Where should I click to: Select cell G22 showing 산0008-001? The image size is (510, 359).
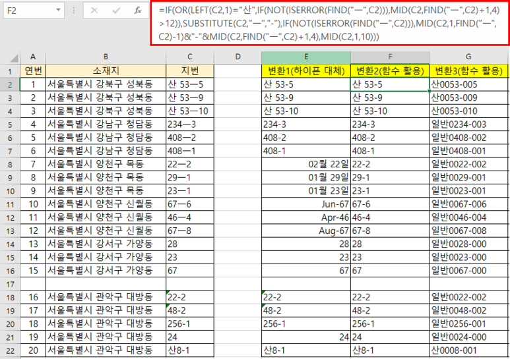468,350
